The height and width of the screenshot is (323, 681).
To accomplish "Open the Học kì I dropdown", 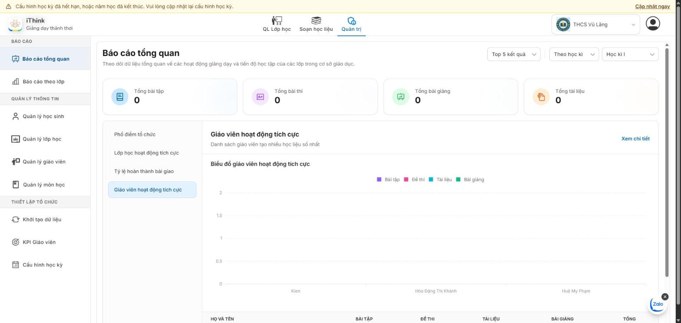I will coord(630,54).
